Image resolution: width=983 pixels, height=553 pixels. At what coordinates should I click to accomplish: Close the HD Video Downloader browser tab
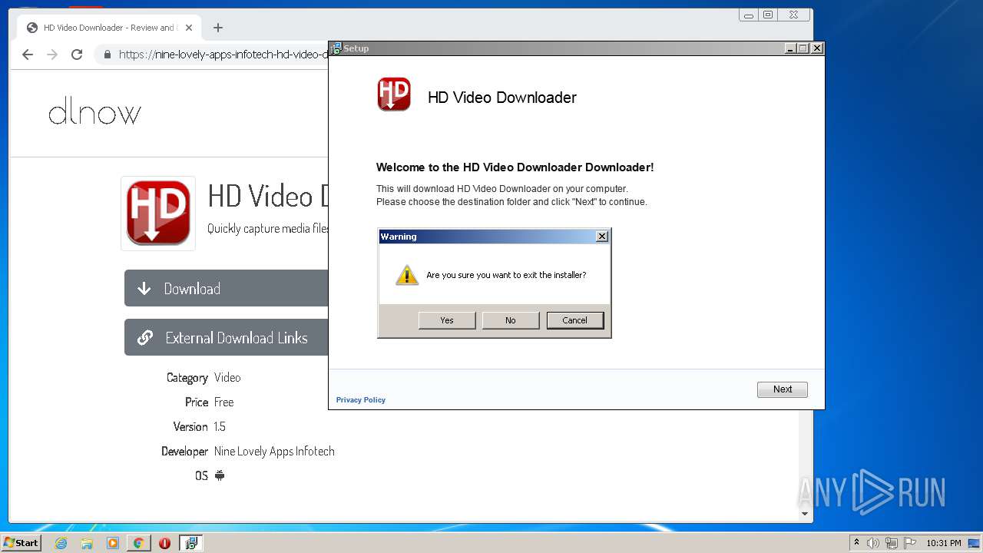point(188,28)
